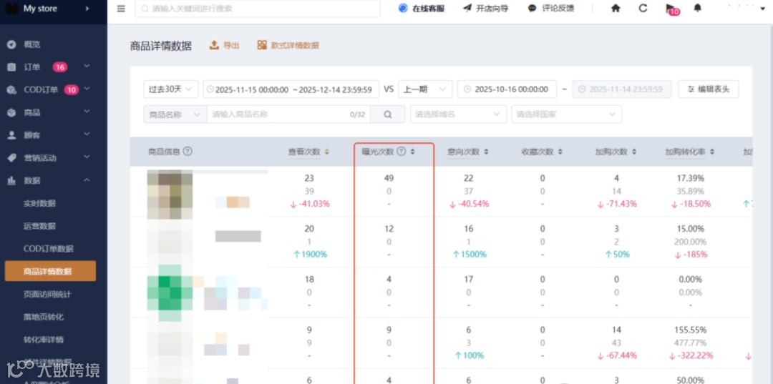Image resolution: width=773 pixels, height=384 pixels.
Task: Open the 商品名称 search type dropdown
Action: click(175, 114)
